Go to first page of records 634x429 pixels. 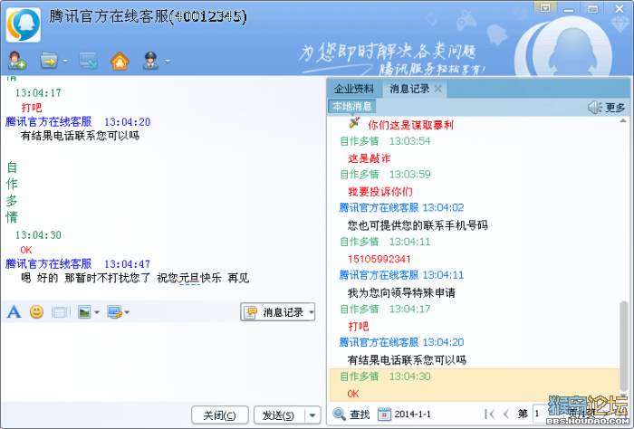[x=489, y=414]
